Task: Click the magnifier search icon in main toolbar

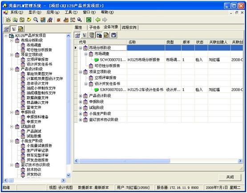Action: (x=36, y=20)
